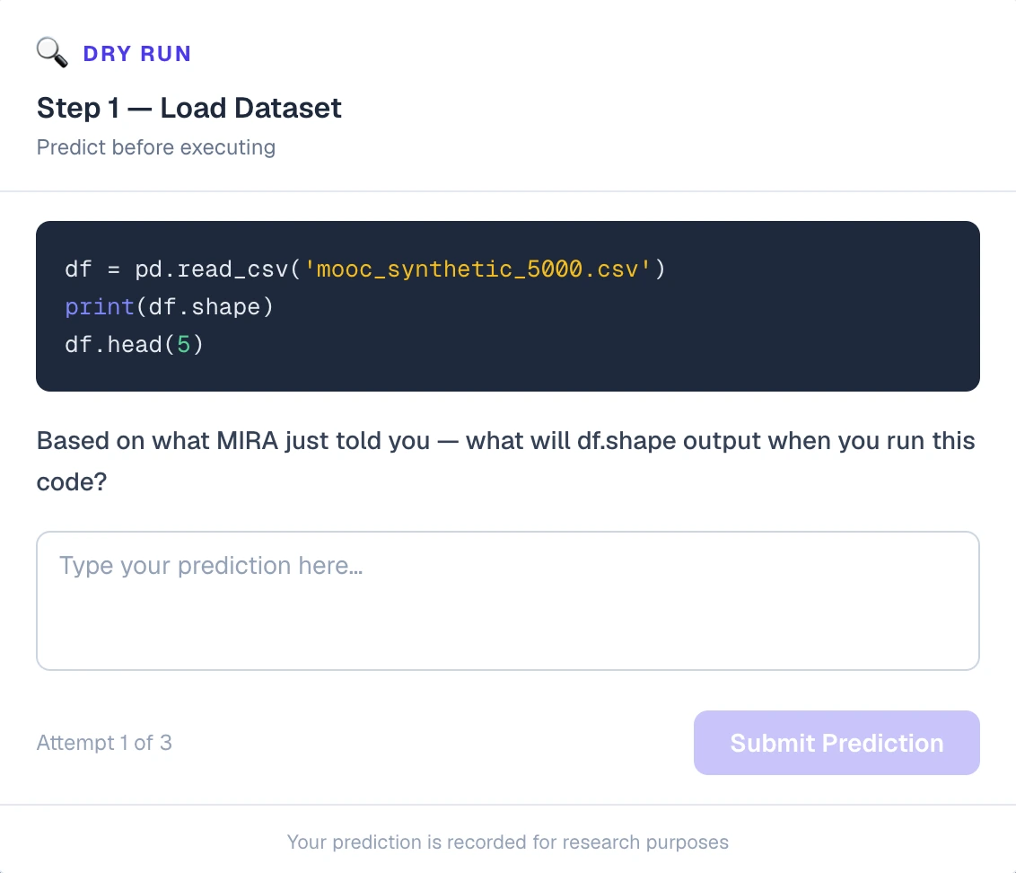This screenshot has height=873, width=1016.
Task: Click the question text mentioning MIRA
Action: [x=505, y=461]
